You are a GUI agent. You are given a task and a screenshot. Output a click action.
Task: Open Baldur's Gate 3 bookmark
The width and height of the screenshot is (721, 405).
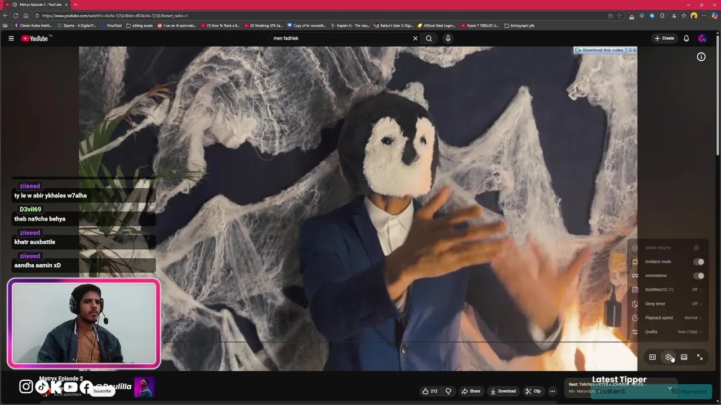click(393, 25)
